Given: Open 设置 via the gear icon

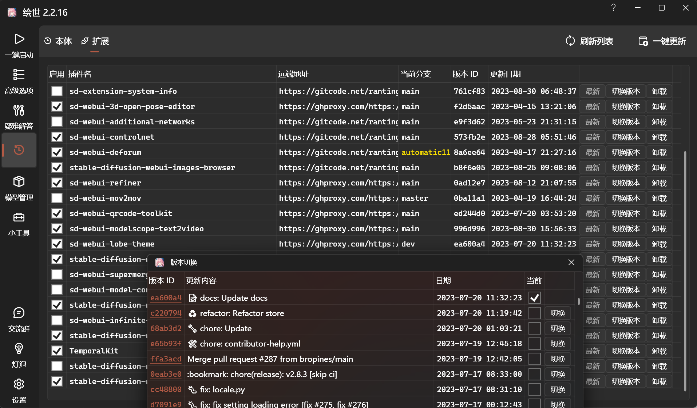Looking at the screenshot, I should click(x=19, y=384).
